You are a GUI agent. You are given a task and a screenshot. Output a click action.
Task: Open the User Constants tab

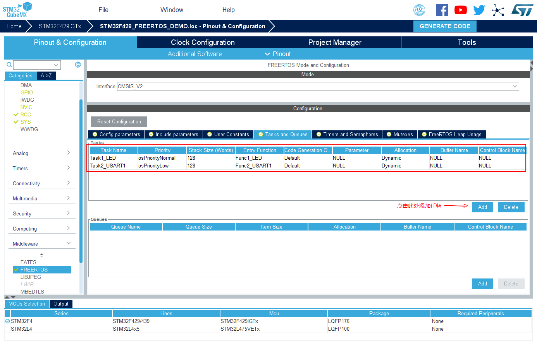tap(228, 134)
